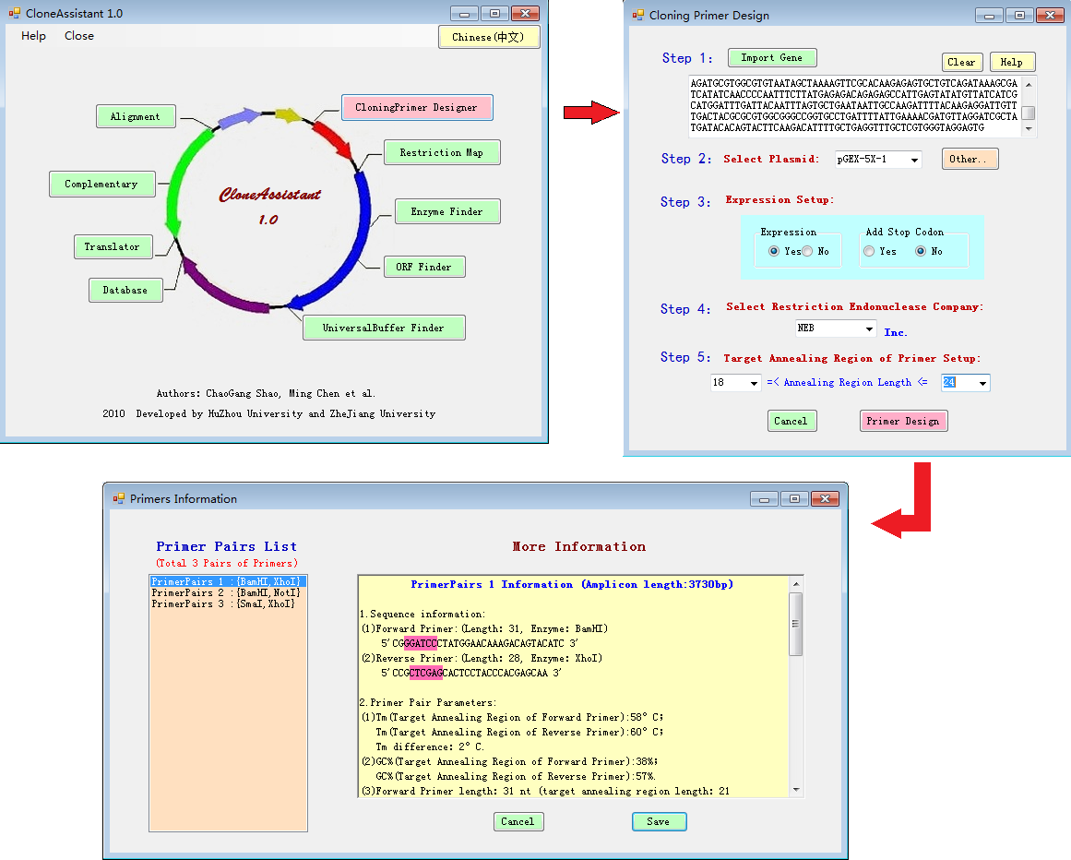Select 'Yes' for Add Stop Codon

869,252
